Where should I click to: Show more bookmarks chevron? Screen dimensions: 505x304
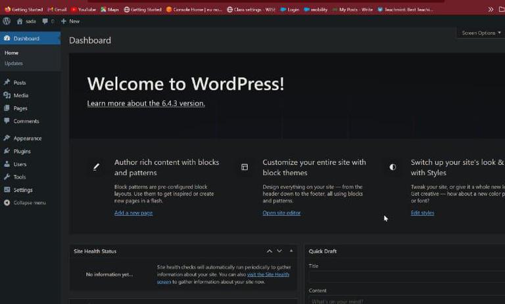(x=490, y=10)
